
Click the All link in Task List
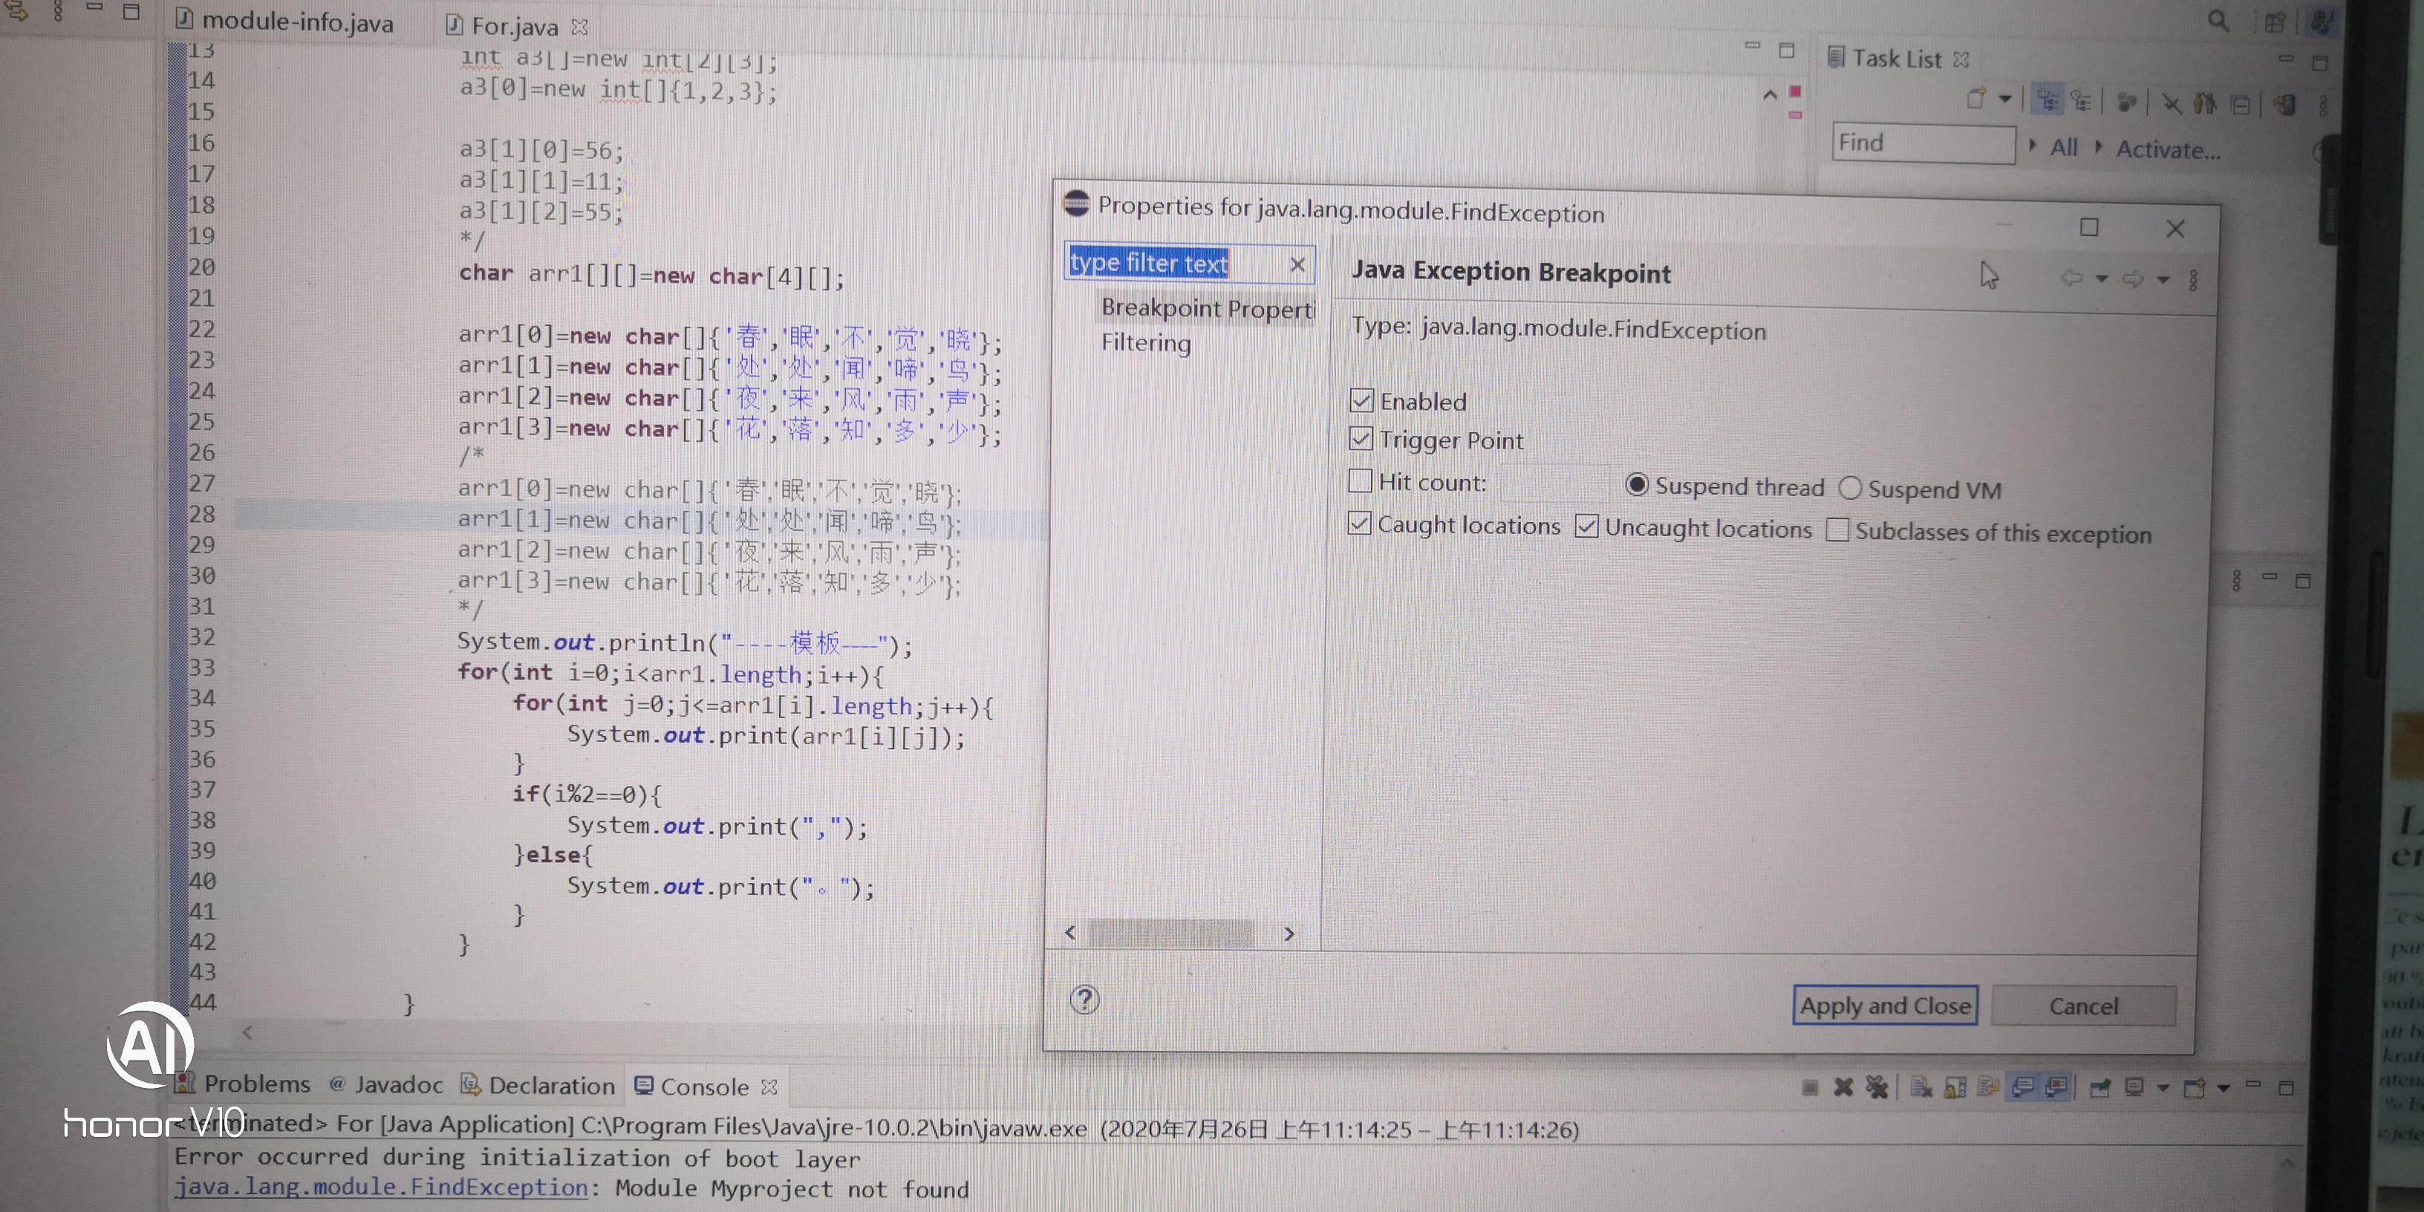(2064, 147)
